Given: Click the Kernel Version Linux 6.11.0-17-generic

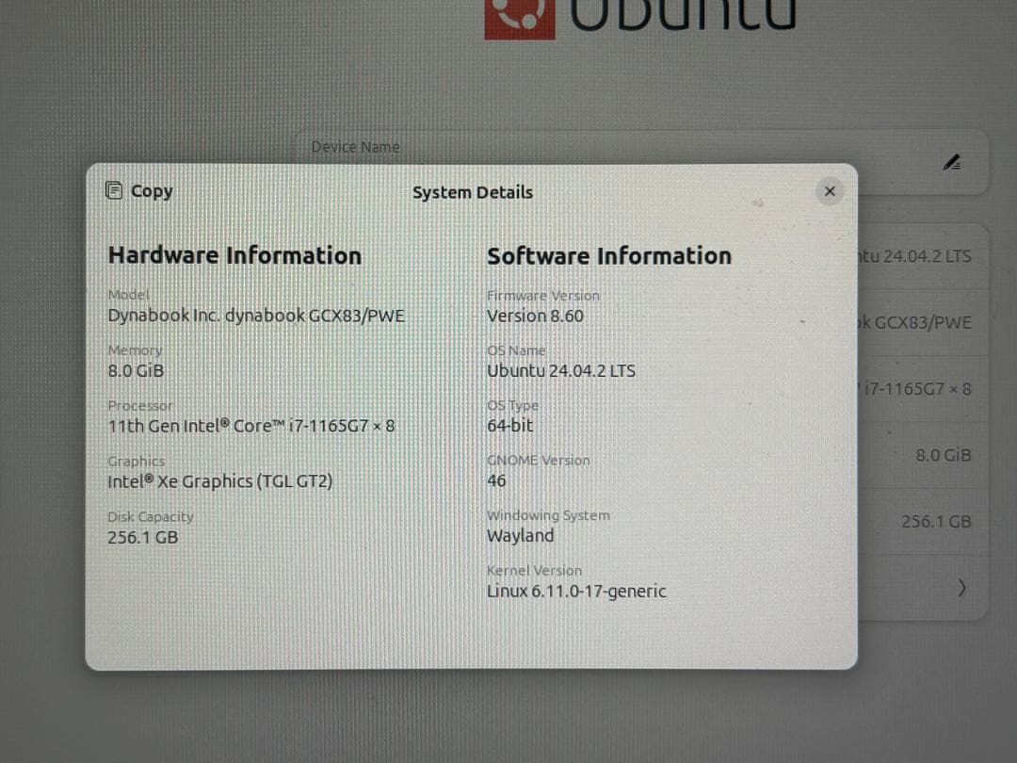Looking at the screenshot, I should tap(575, 591).
